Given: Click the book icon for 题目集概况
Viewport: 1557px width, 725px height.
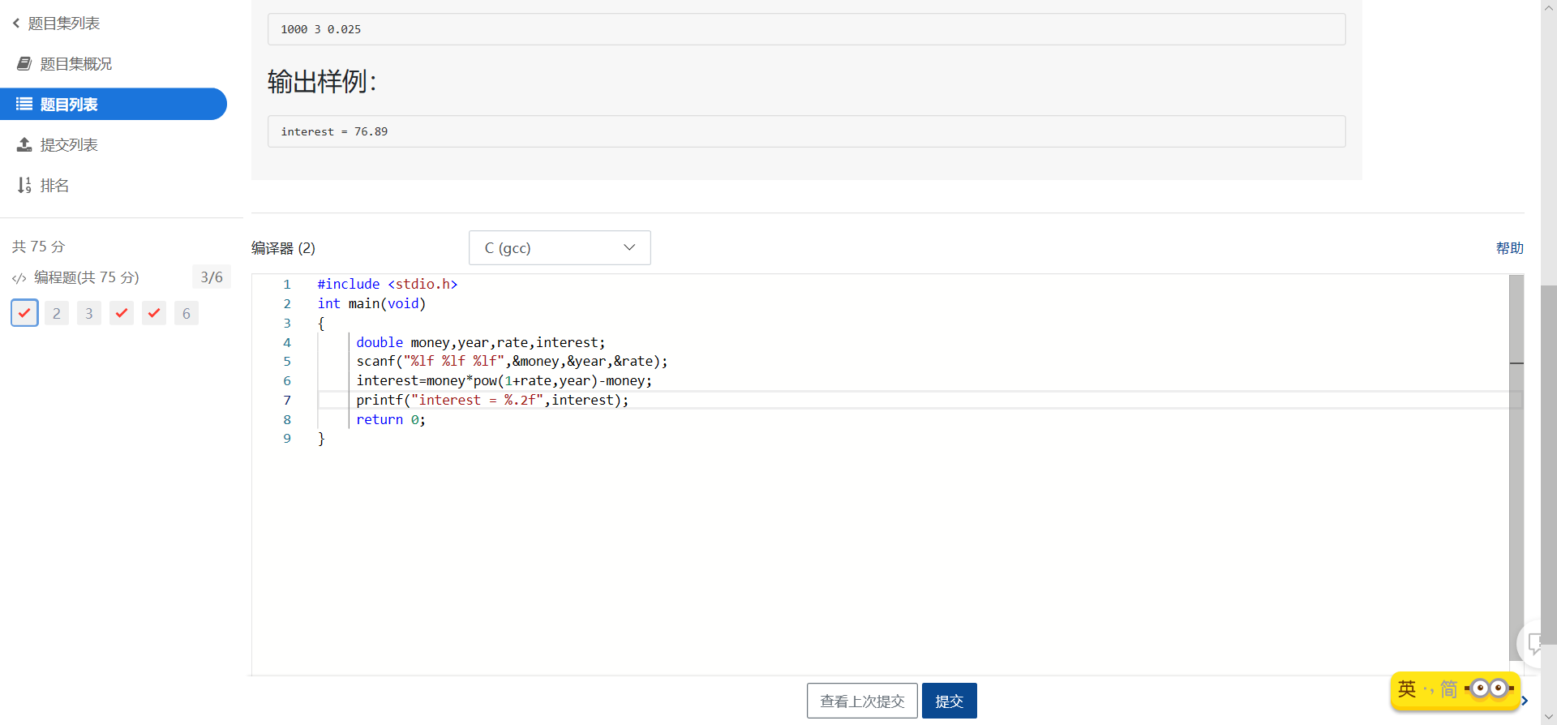Looking at the screenshot, I should point(24,64).
